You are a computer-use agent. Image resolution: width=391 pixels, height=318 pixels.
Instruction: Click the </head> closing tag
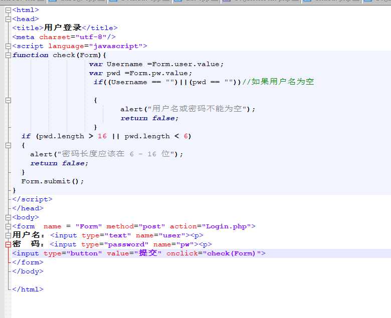coord(28,208)
